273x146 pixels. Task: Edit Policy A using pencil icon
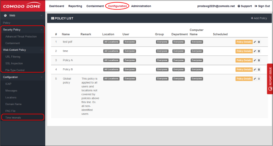pyautogui.click(x=255, y=60)
